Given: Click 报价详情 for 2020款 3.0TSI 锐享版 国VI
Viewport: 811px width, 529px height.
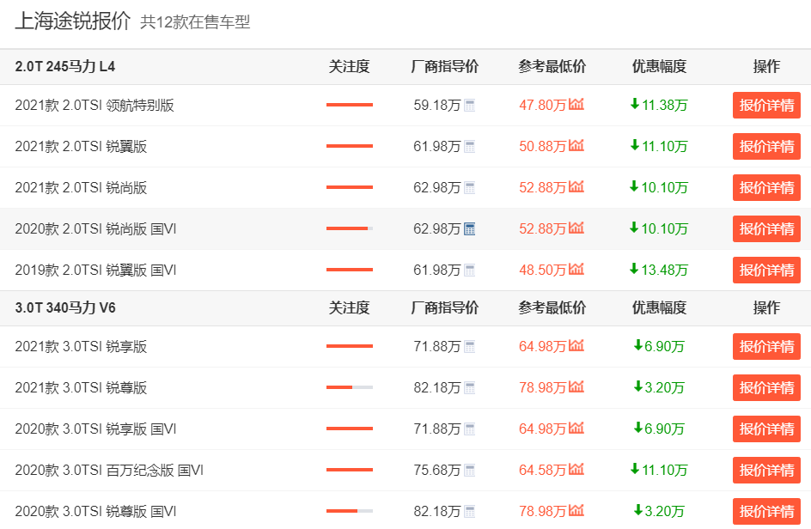Looking at the screenshot, I should pos(766,429).
